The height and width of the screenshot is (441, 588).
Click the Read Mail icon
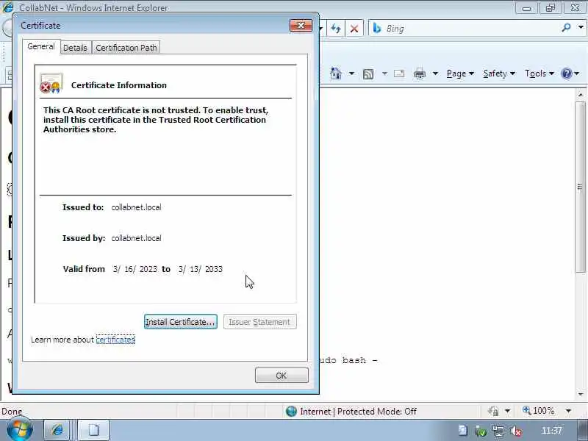pyautogui.click(x=399, y=73)
